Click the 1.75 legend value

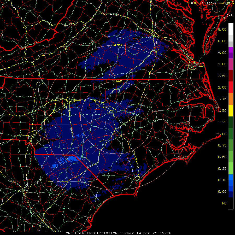[x=222, y=99]
